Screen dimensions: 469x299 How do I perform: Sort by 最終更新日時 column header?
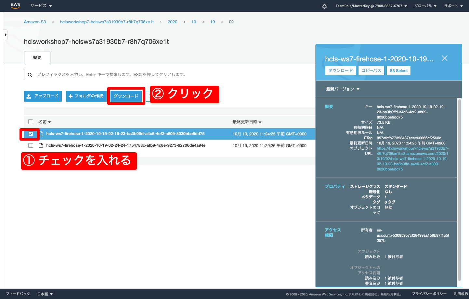247,122
